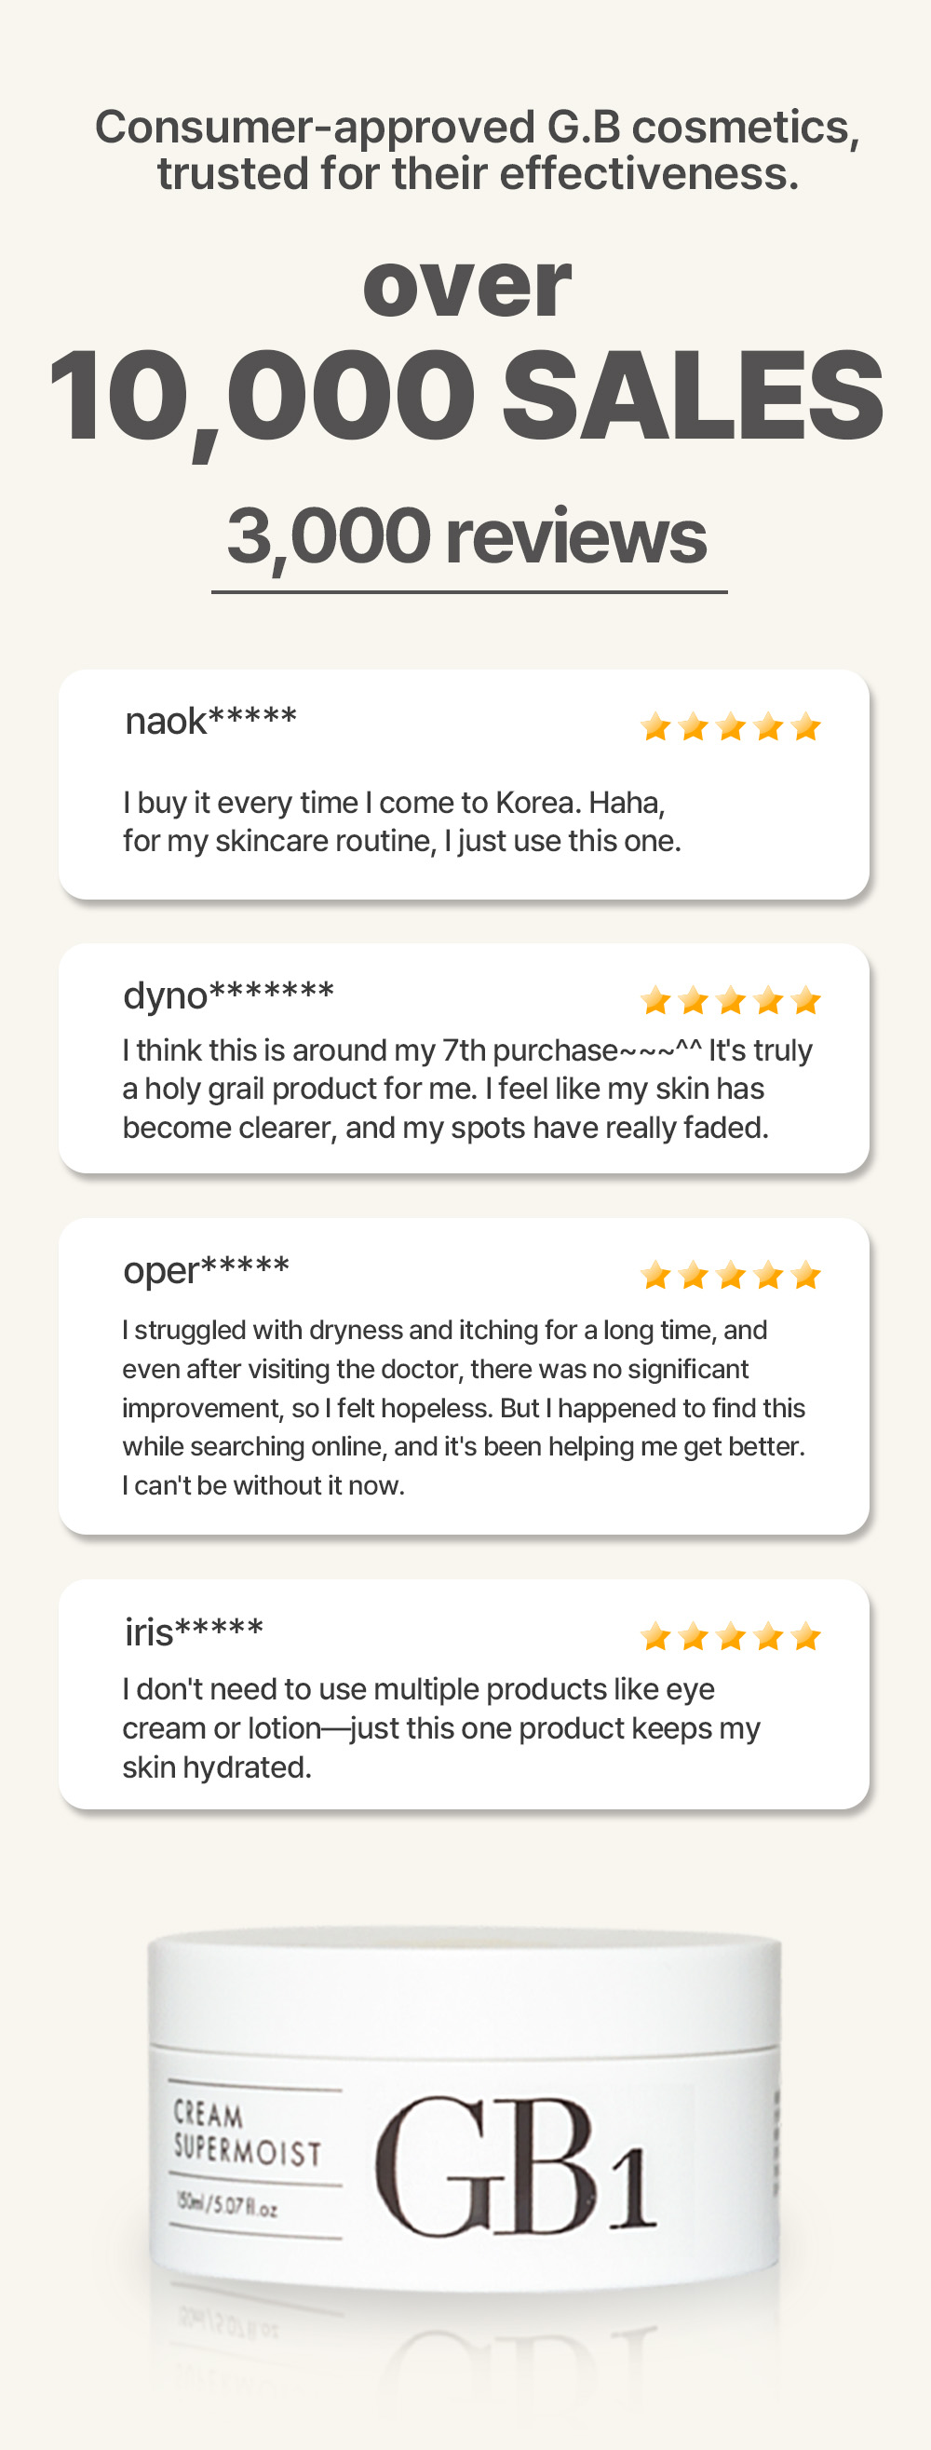
Task: Click the Cream Supermoist label on jar
Action: pyautogui.click(x=249, y=2134)
